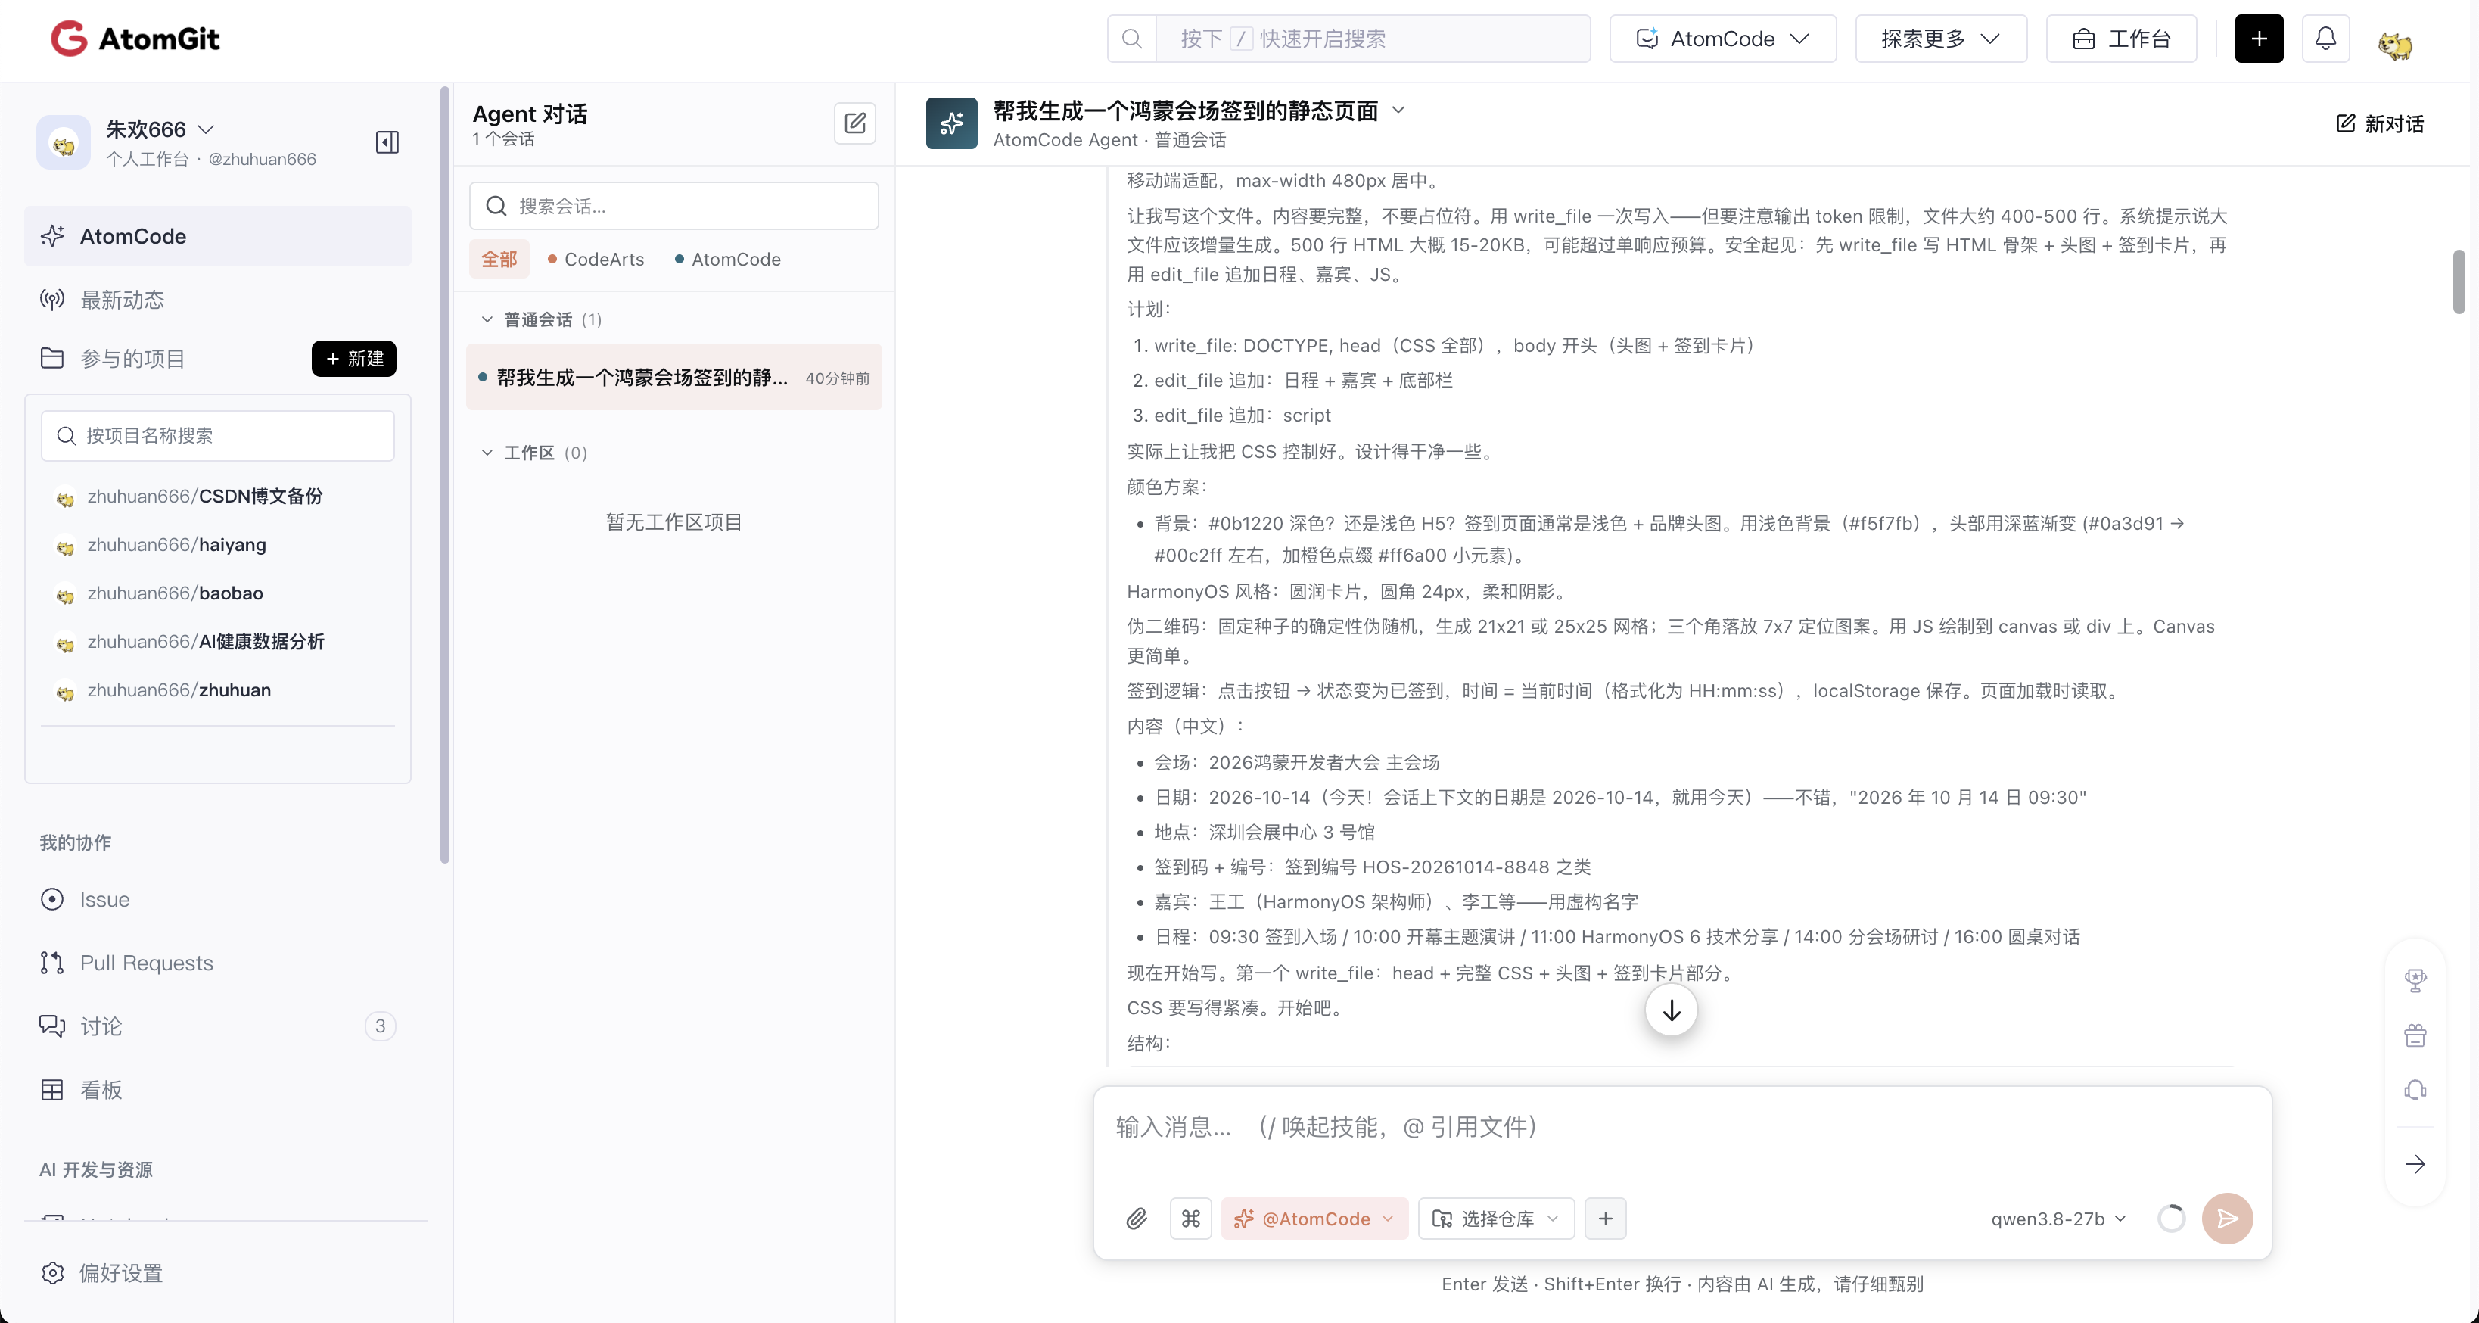The image size is (2479, 1323).
Task: Expand the 朱欢666 workspace switcher
Action: click(x=205, y=129)
